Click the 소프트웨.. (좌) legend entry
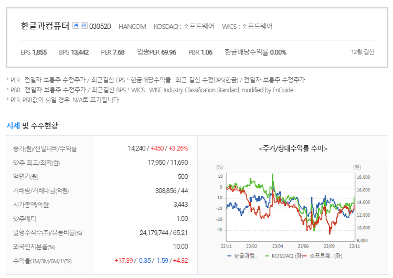This screenshot has height=278, width=393. click(x=323, y=256)
